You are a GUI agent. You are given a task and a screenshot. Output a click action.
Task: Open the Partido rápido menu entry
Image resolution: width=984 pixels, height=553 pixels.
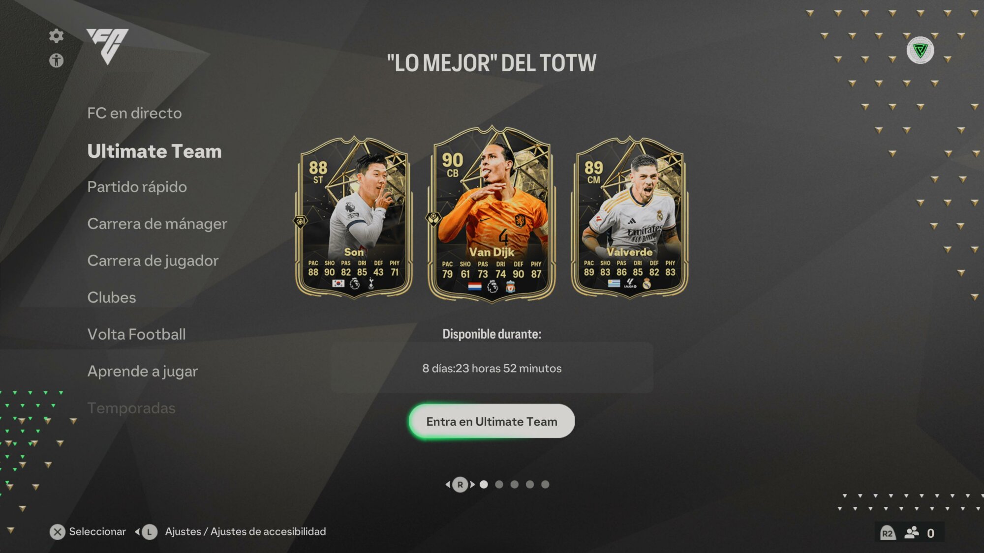click(137, 187)
